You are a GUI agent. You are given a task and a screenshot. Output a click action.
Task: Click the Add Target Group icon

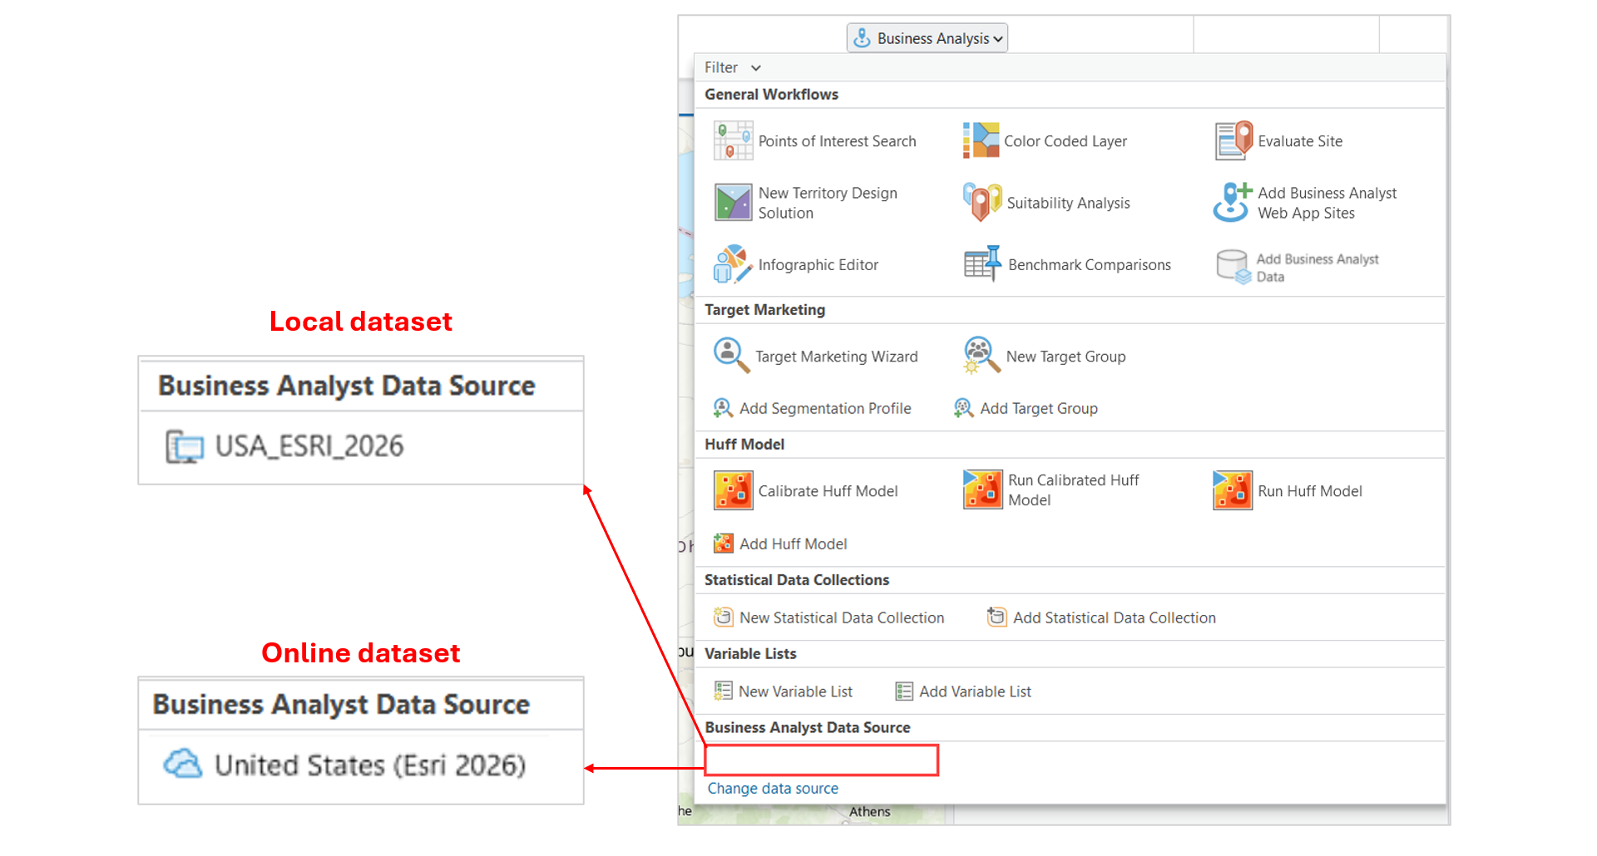(x=963, y=408)
